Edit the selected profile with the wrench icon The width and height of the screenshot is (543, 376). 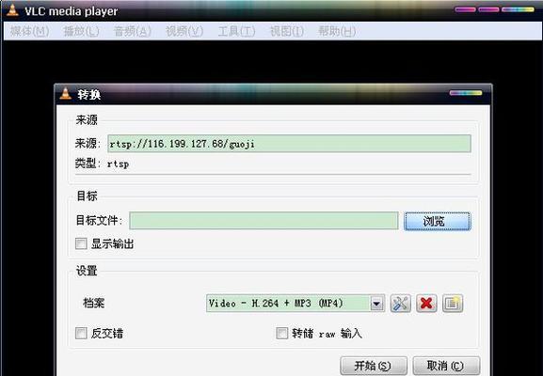[x=400, y=304]
